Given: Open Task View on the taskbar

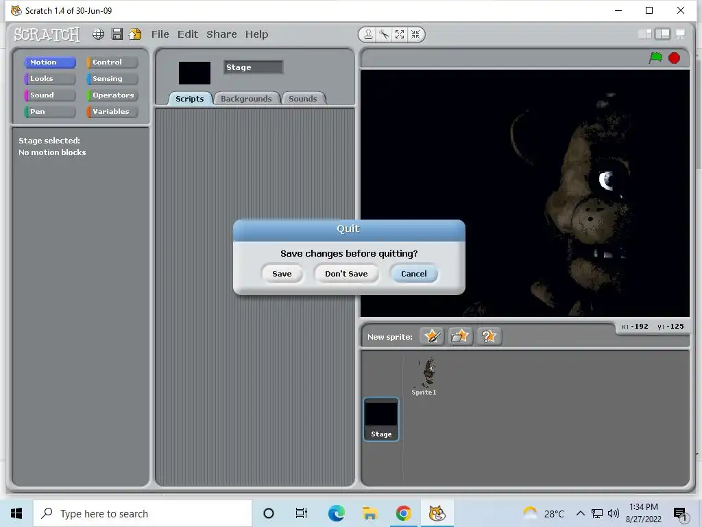Looking at the screenshot, I should coord(302,513).
